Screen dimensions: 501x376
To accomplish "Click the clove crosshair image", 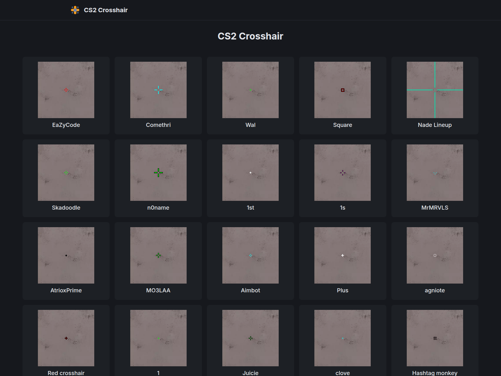I will pos(343,338).
